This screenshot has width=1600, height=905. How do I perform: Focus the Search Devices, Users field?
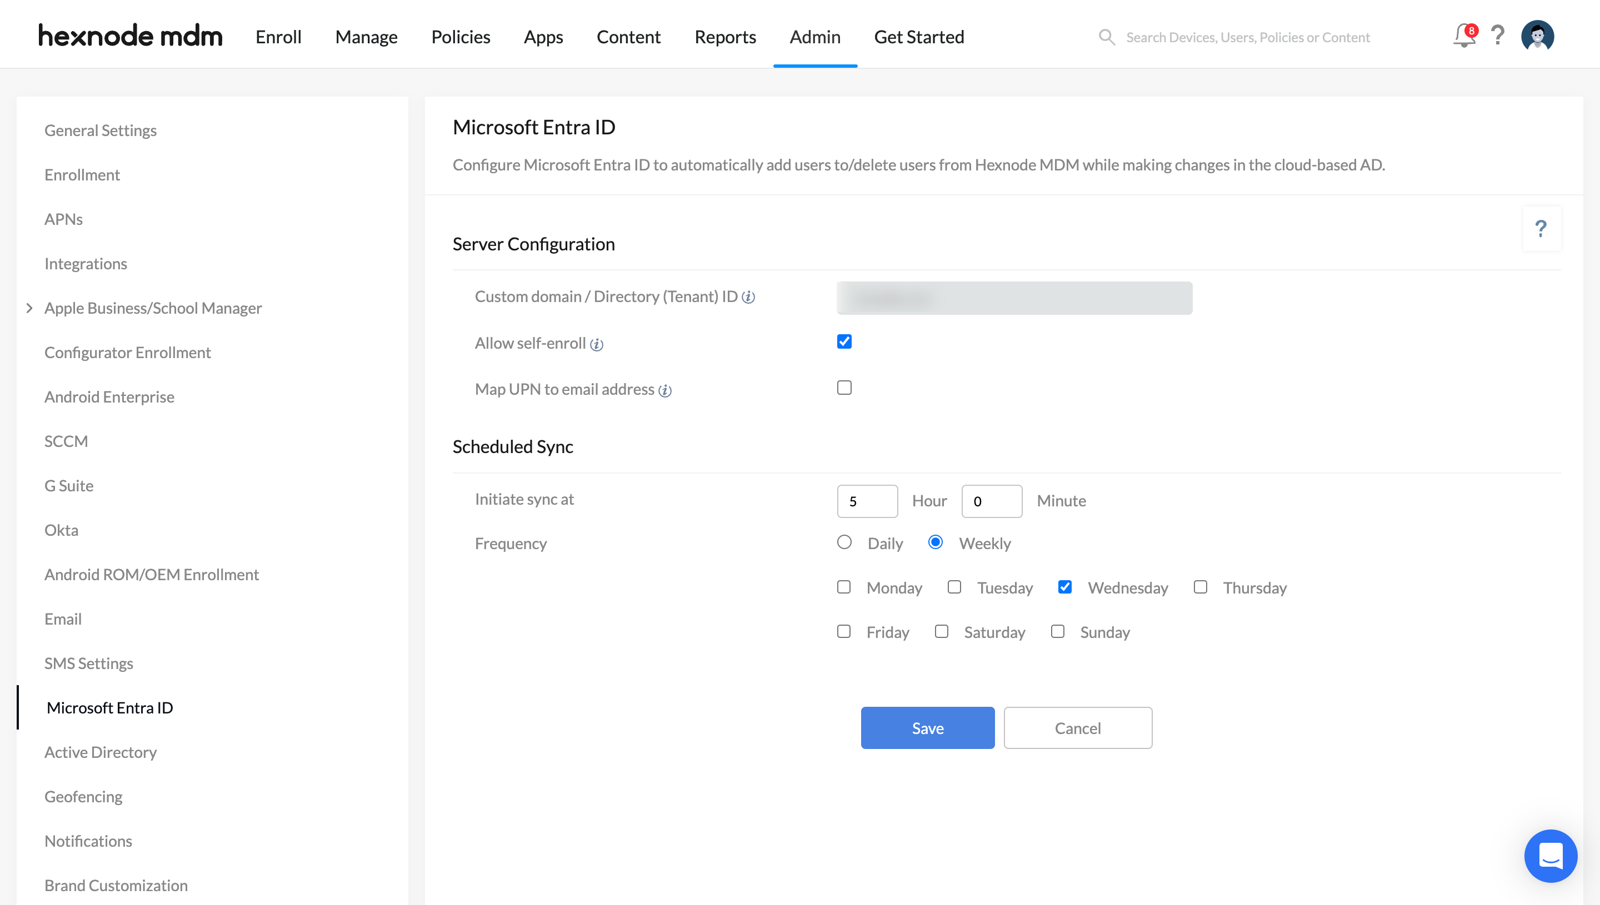coord(1247,37)
